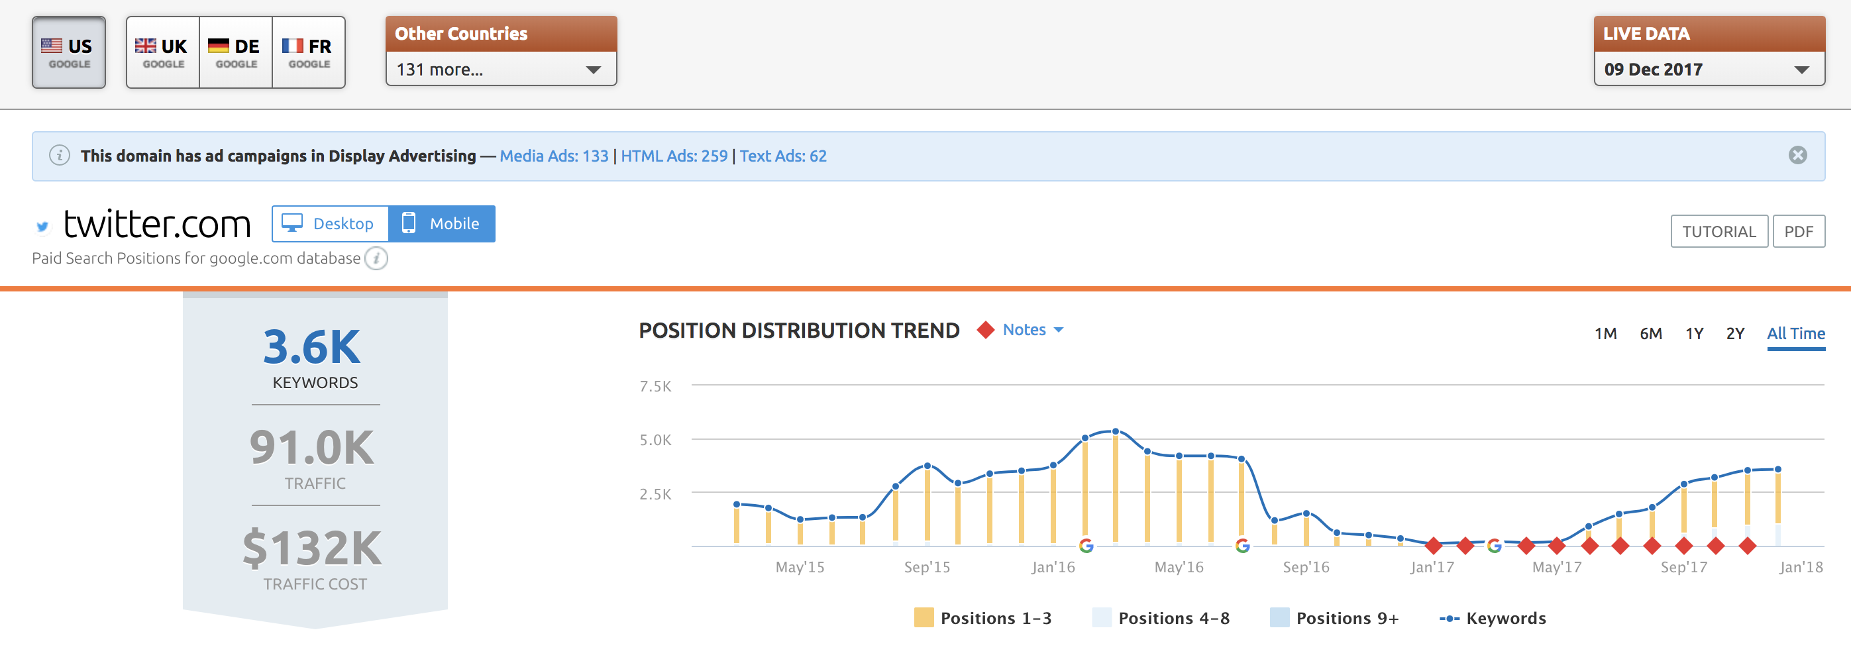
Task: Switch to FR Google database
Action: 309,52
